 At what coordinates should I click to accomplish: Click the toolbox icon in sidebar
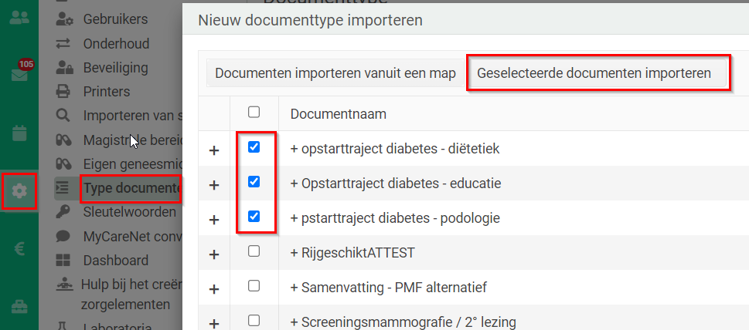(19, 307)
